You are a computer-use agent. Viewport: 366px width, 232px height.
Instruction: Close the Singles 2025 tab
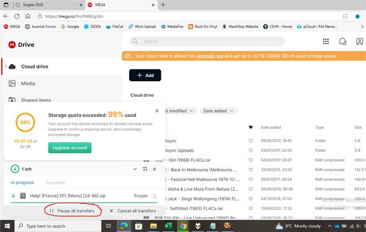[81, 5]
